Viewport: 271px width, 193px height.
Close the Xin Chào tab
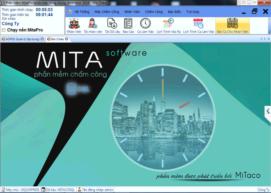(x=67, y=39)
